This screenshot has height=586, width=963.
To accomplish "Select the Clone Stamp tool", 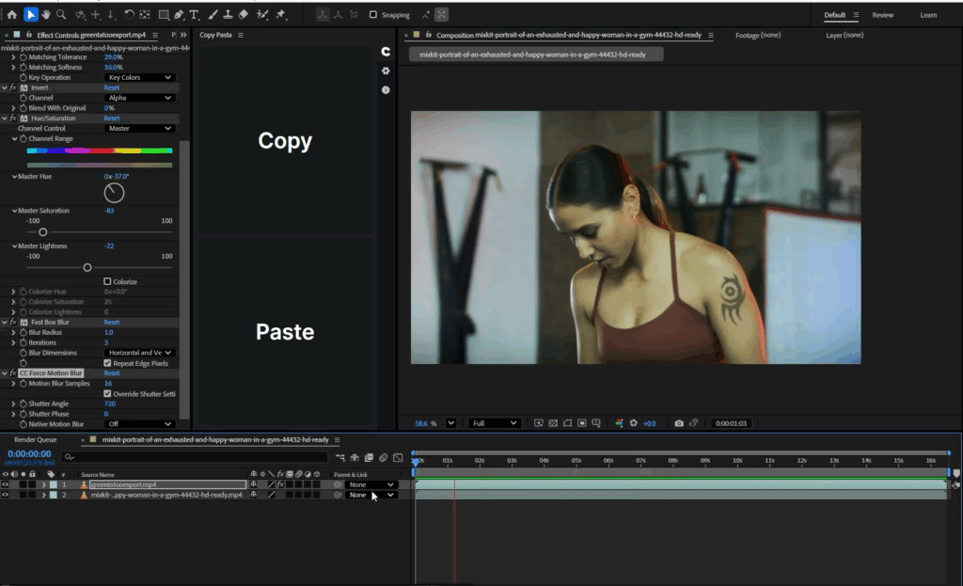I will [x=228, y=14].
